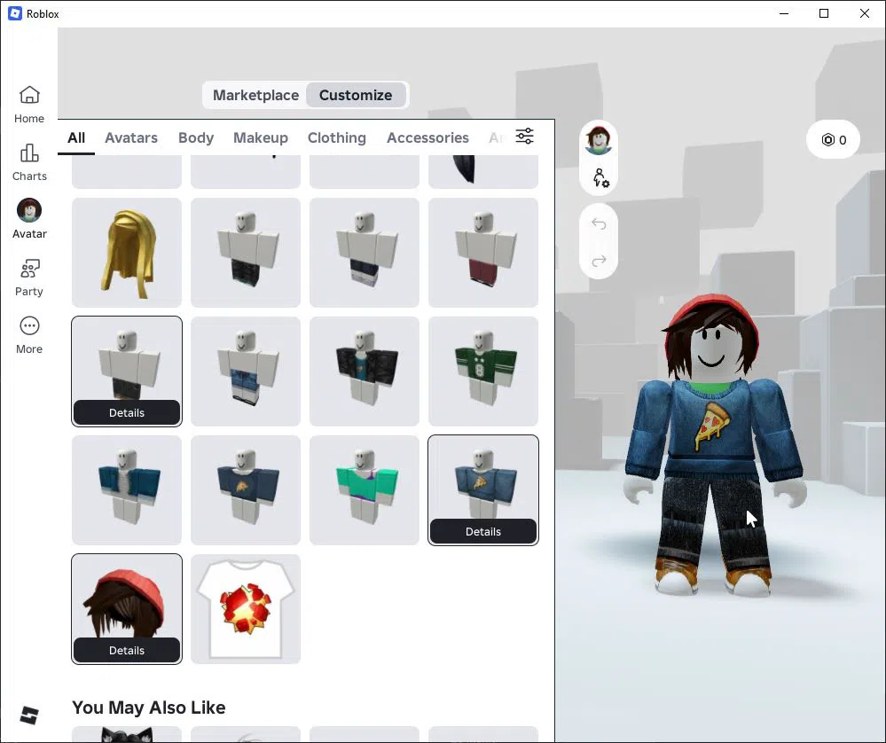Open the item filter settings icon
Screen dimensions: 886x743
click(524, 137)
